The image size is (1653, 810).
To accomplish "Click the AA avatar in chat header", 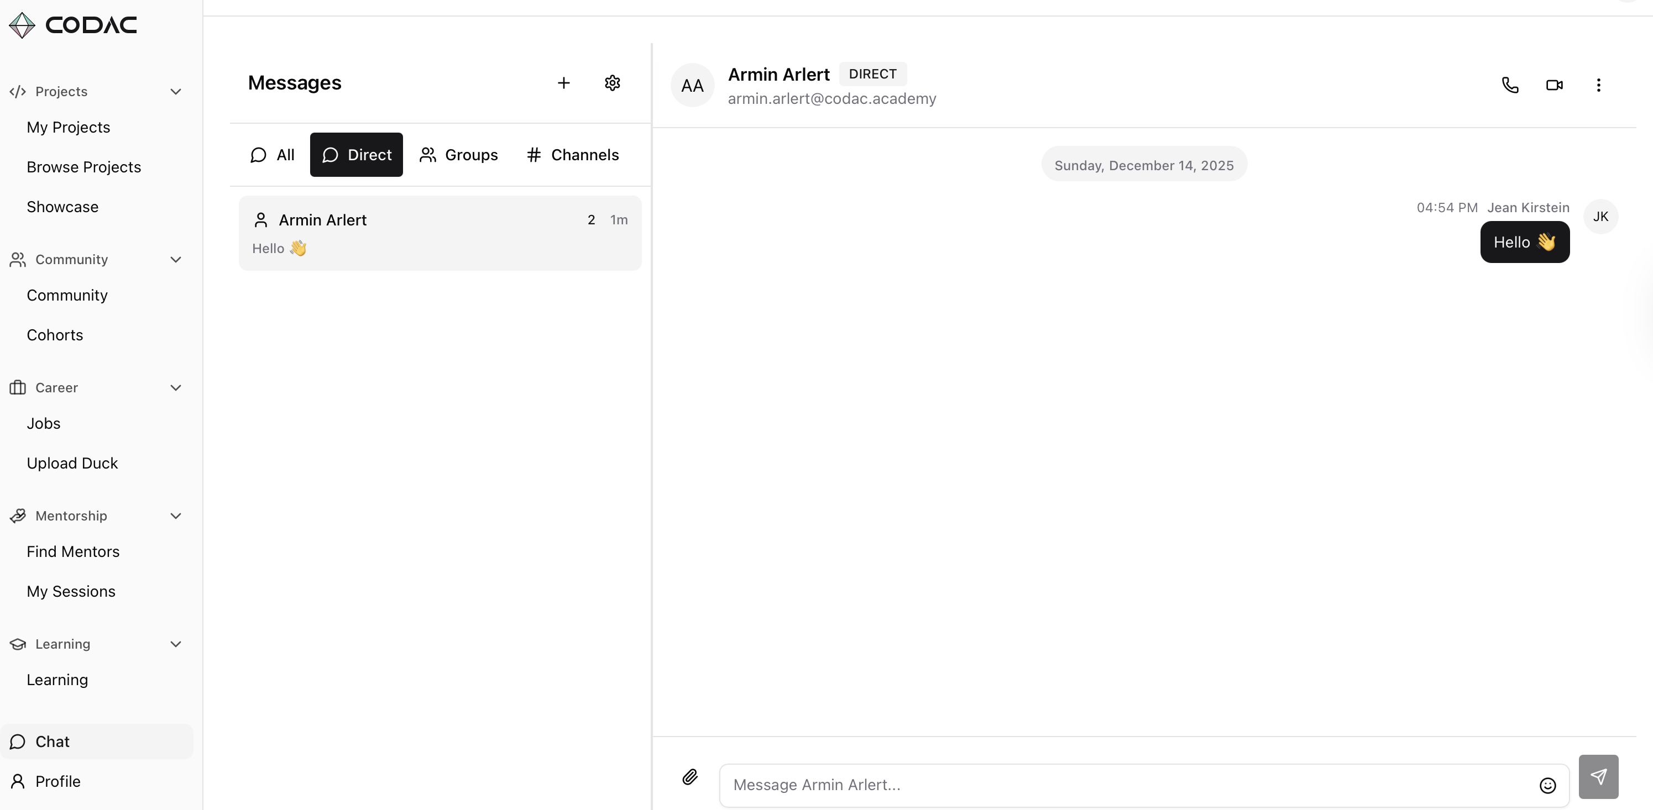I will click(x=692, y=85).
